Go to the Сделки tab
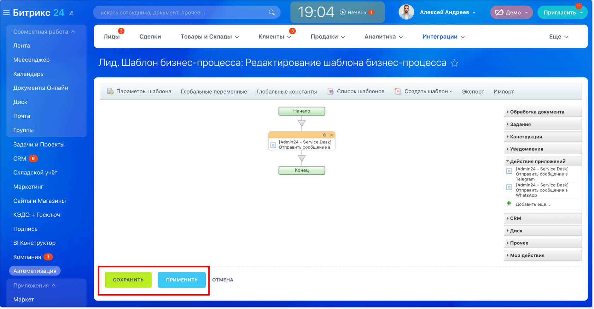Viewport: 594px width, 309px height. (150, 37)
